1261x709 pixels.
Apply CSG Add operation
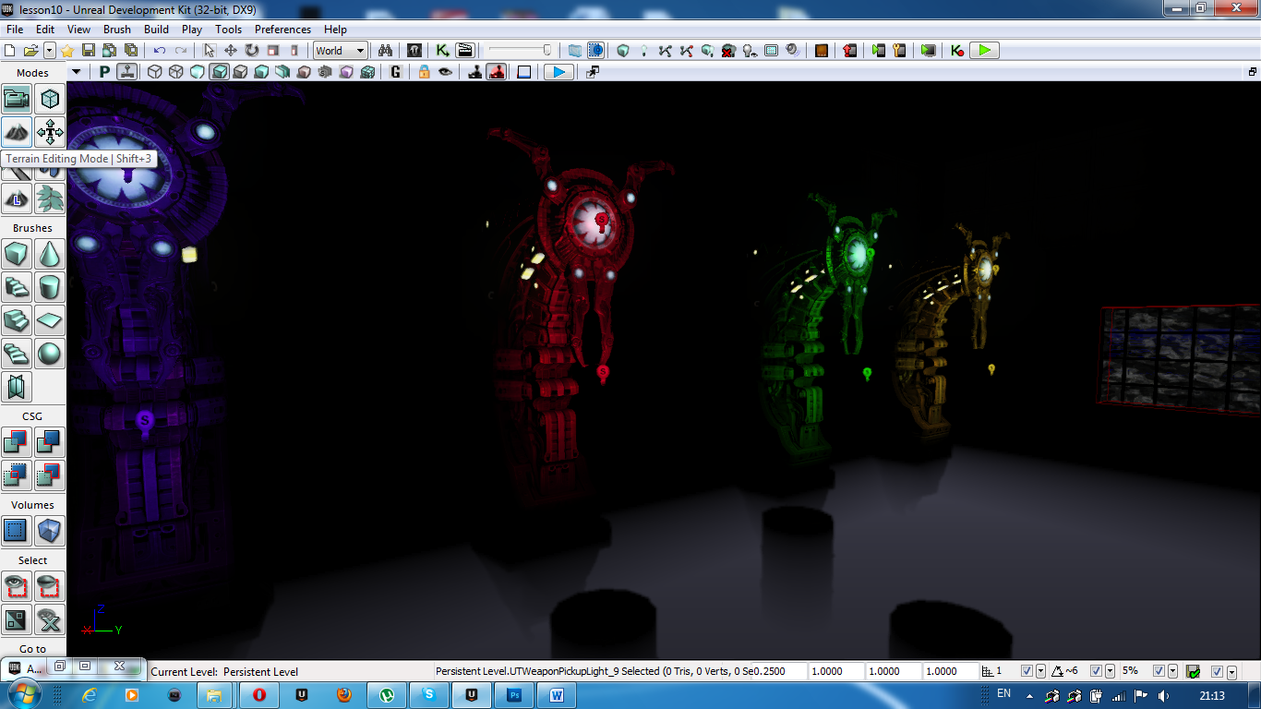17,442
